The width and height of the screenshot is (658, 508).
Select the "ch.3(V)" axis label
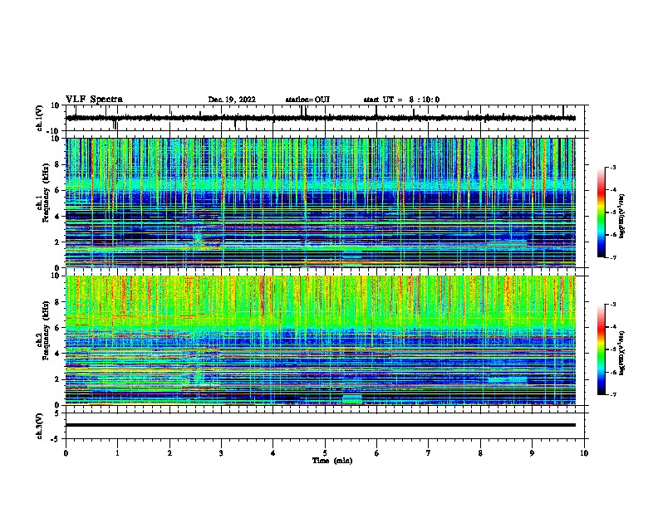click(40, 427)
